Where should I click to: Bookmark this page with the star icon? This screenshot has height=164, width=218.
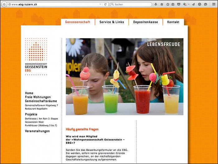(x=168, y=4)
